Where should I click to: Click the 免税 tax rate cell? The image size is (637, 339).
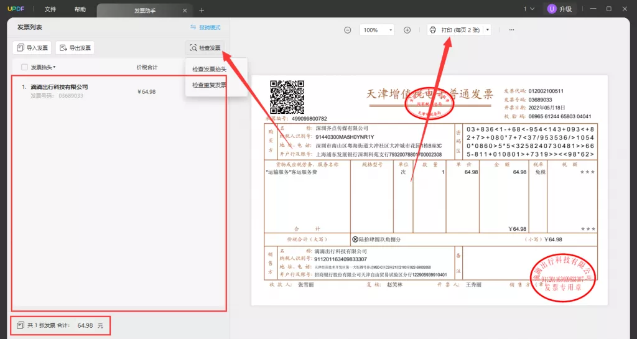tap(540, 172)
